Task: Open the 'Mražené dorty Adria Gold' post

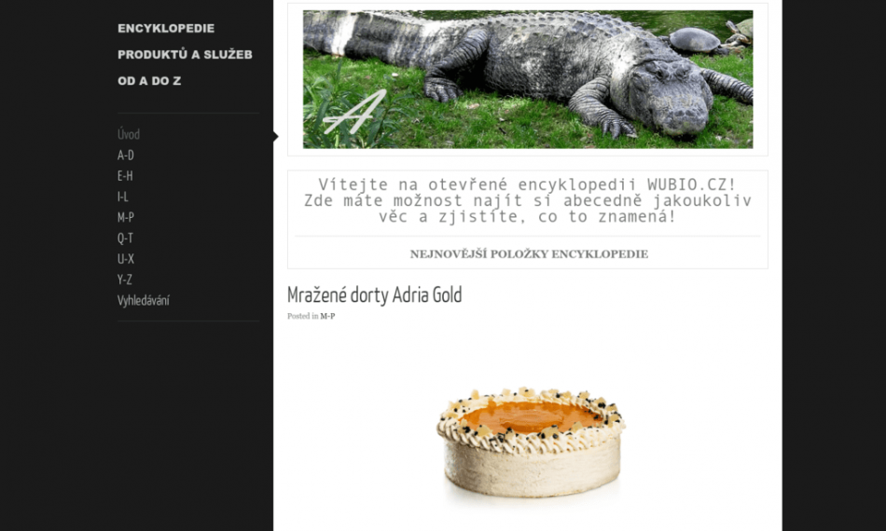Action: click(374, 294)
